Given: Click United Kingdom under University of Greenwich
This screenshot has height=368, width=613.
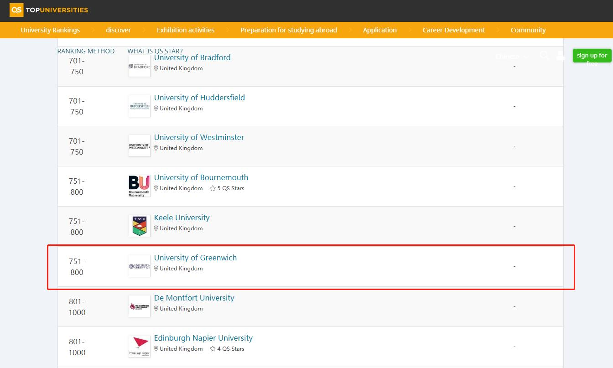Looking at the screenshot, I should click(181, 268).
